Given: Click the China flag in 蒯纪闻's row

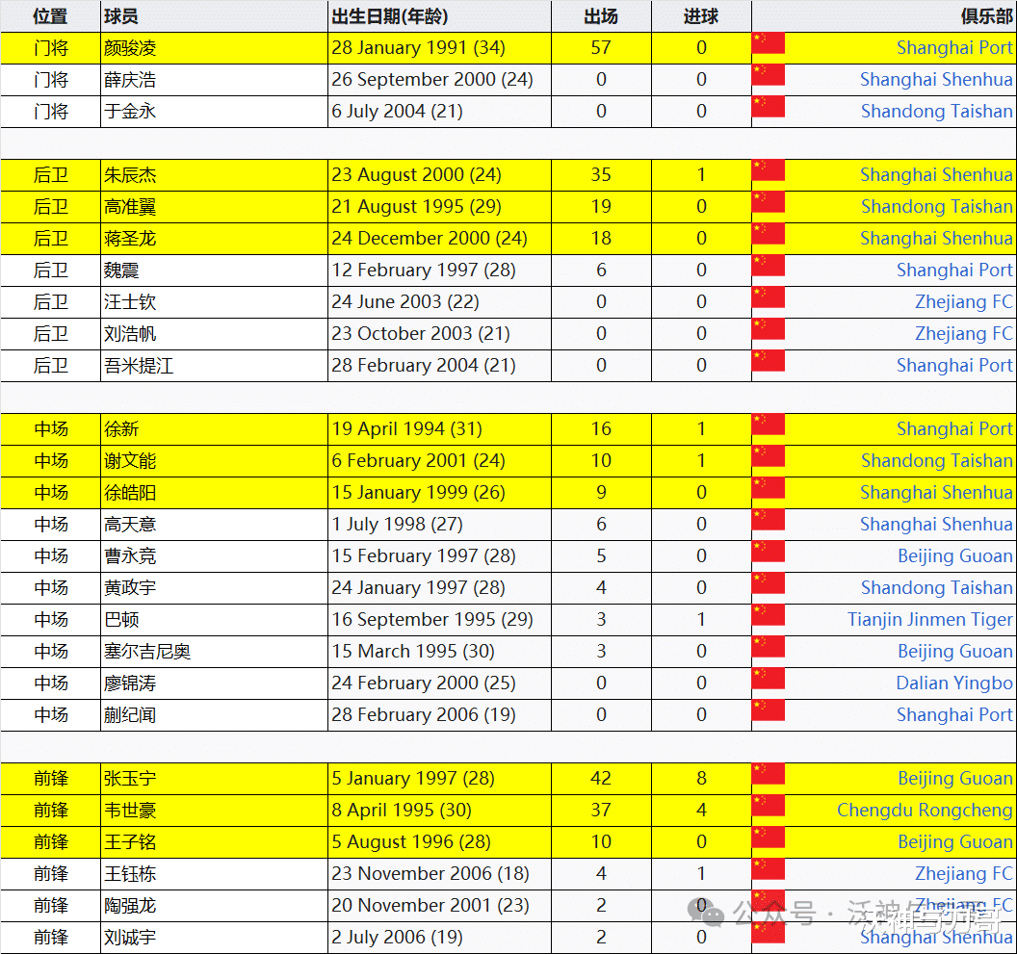Looking at the screenshot, I should 769,710.
